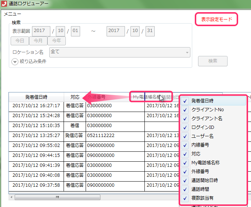
Task: Expand the 絞り込み条件 filter section
Action: coord(15,62)
